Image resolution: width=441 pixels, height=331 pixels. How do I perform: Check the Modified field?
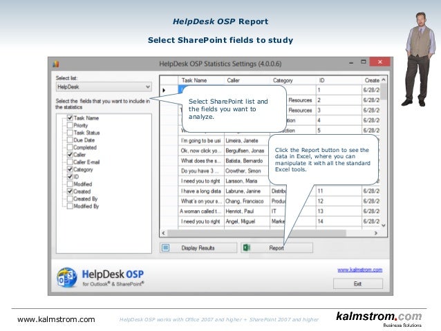click(x=70, y=184)
